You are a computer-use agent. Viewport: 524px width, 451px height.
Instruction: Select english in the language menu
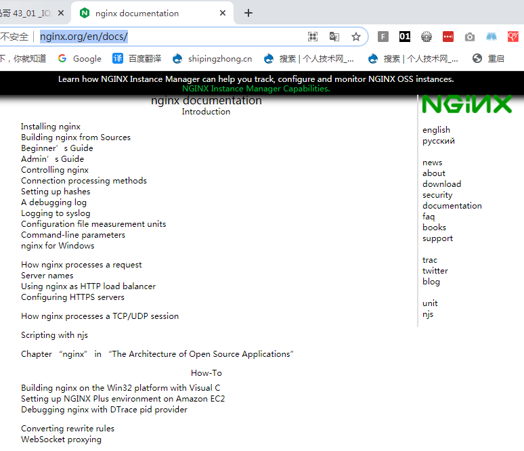(436, 130)
